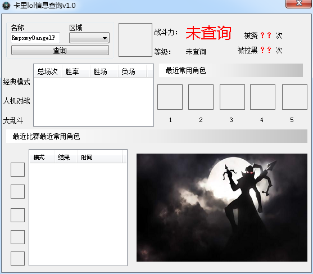
Task: Click the player avatar box beside 战斗力
Action: pos(135,40)
